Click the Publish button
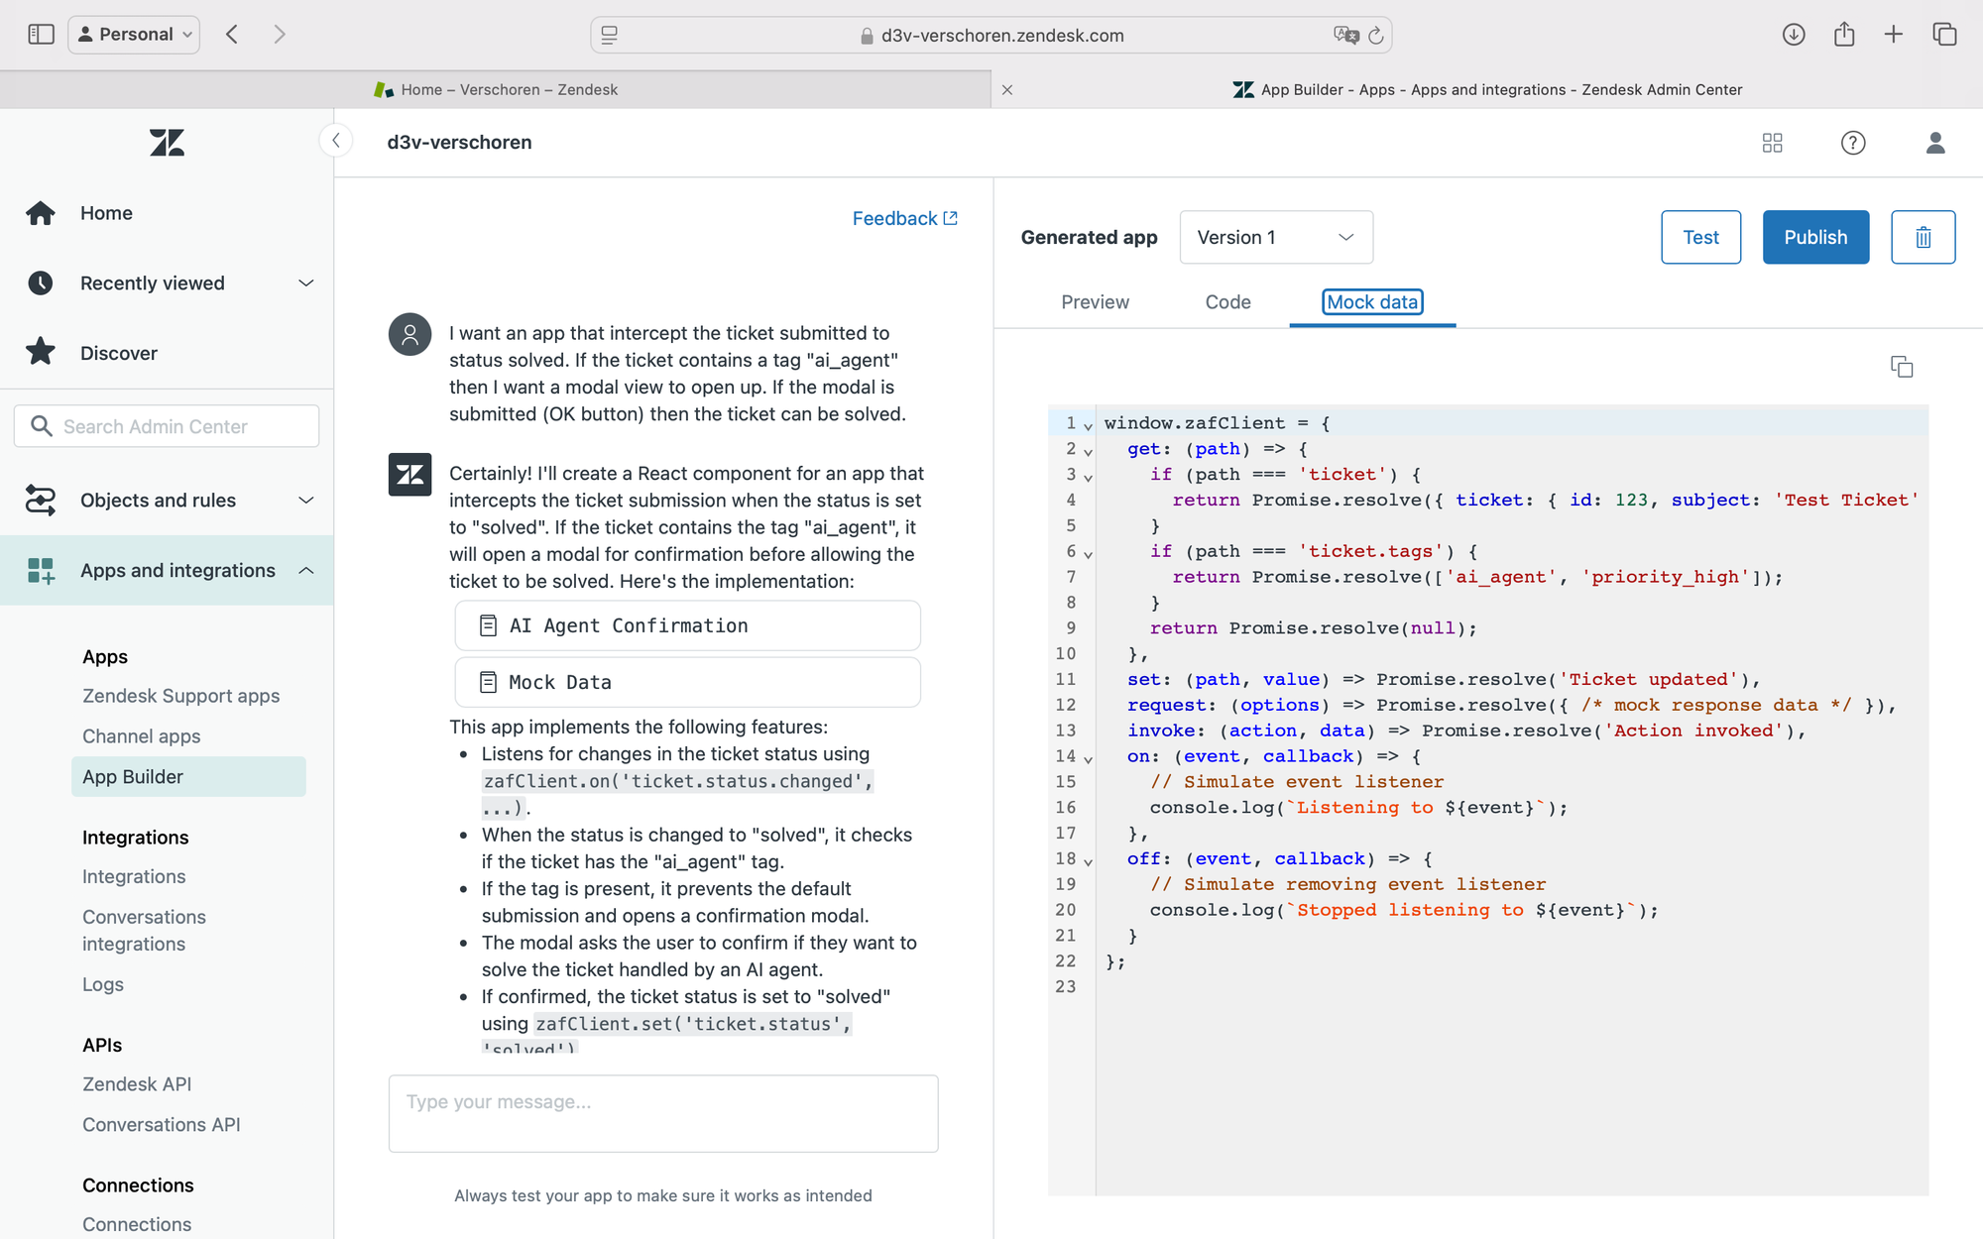 tap(1815, 237)
